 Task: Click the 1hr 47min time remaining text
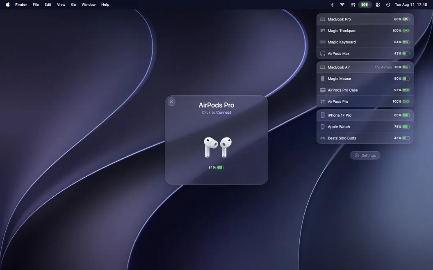coord(383,67)
